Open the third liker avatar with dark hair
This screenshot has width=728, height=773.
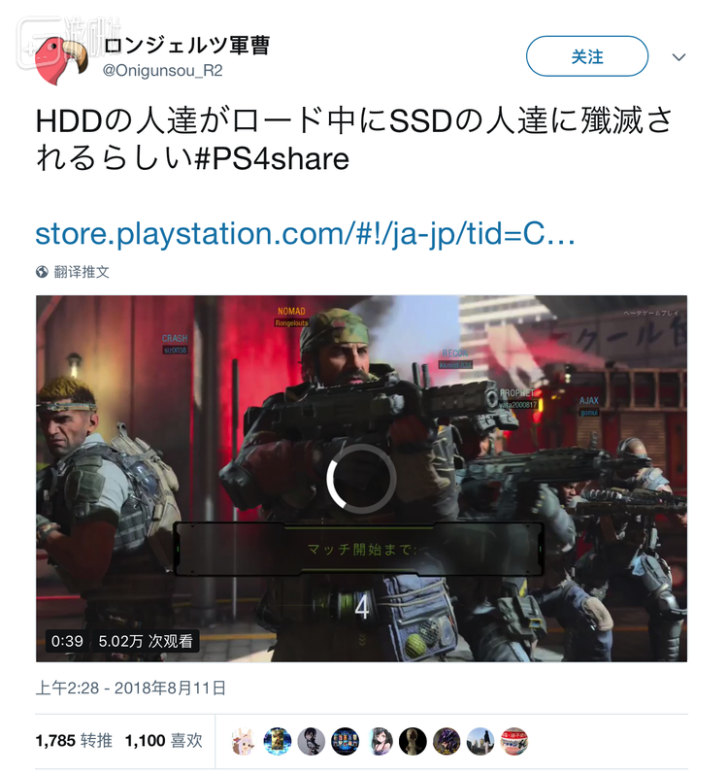(x=311, y=741)
